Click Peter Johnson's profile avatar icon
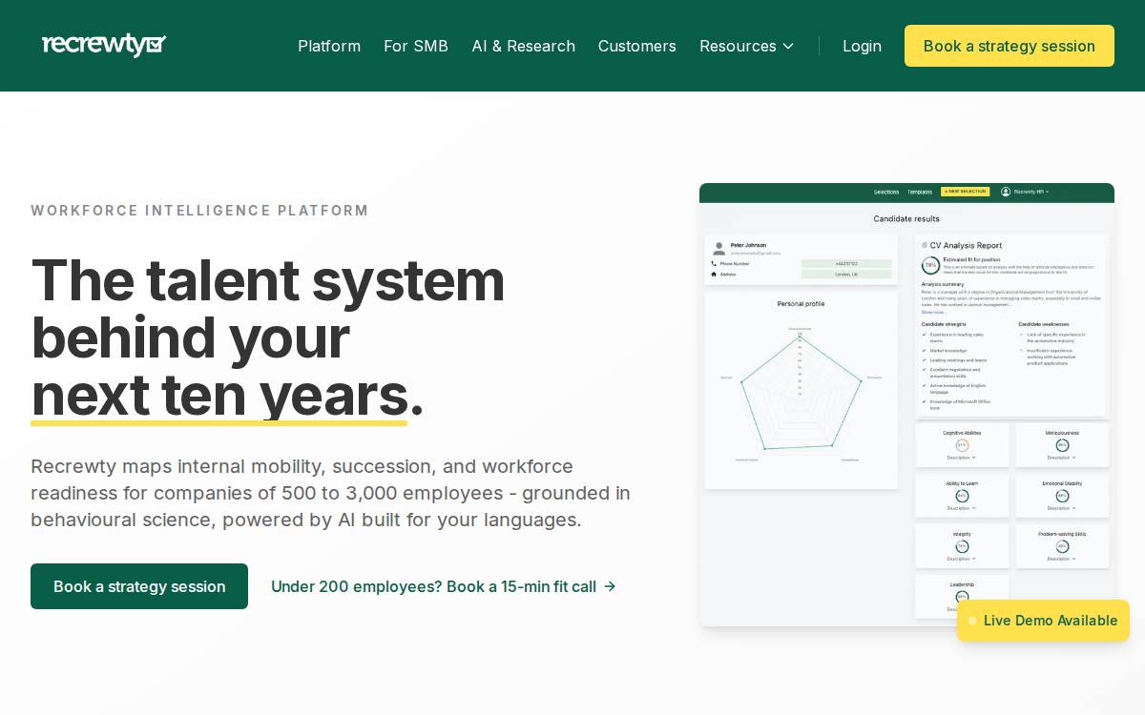 pyautogui.click(x=718, y=248)
